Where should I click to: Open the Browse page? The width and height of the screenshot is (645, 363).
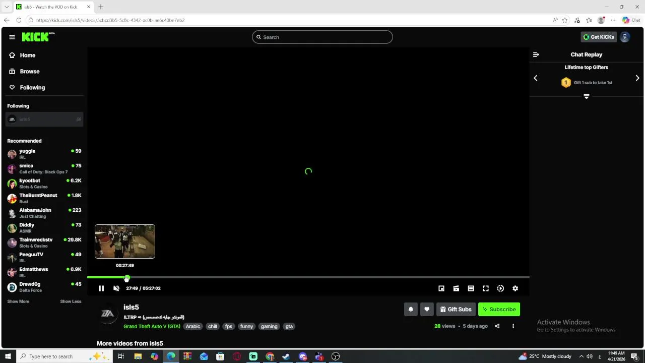click(x=29, y=72)
